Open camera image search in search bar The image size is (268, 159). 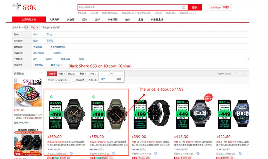183,7
